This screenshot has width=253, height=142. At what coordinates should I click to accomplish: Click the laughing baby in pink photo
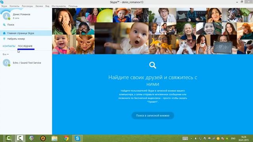pos(64,45)
